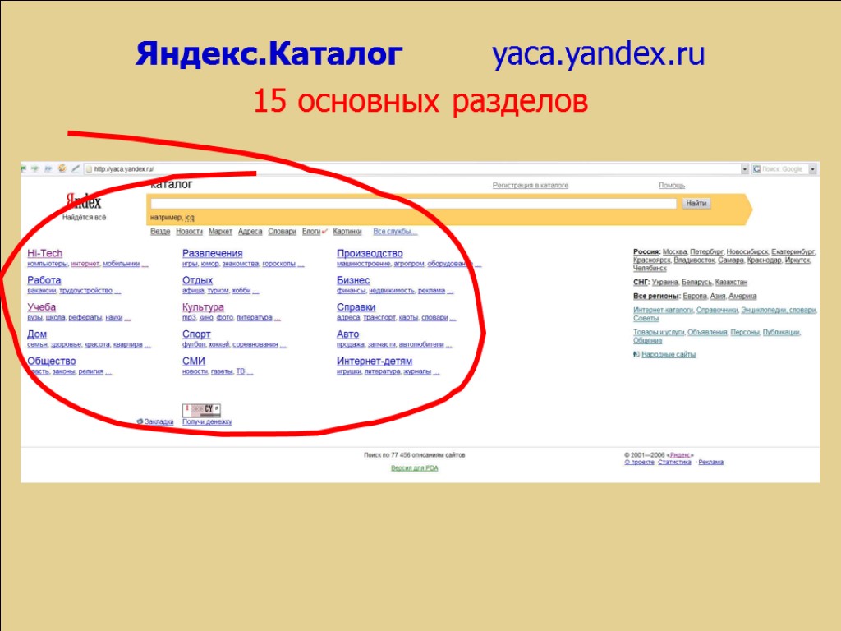Click the CY money counter banner image
This screenshot has width=841, height=631.
tap(202, 410)
